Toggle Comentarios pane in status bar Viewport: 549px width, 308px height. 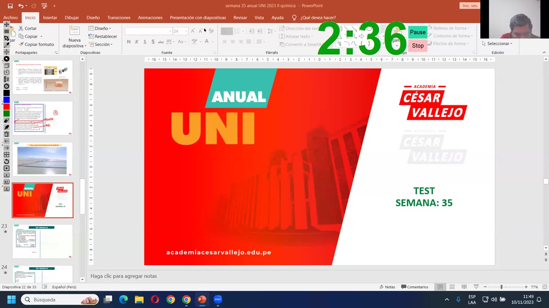[415, 287]
